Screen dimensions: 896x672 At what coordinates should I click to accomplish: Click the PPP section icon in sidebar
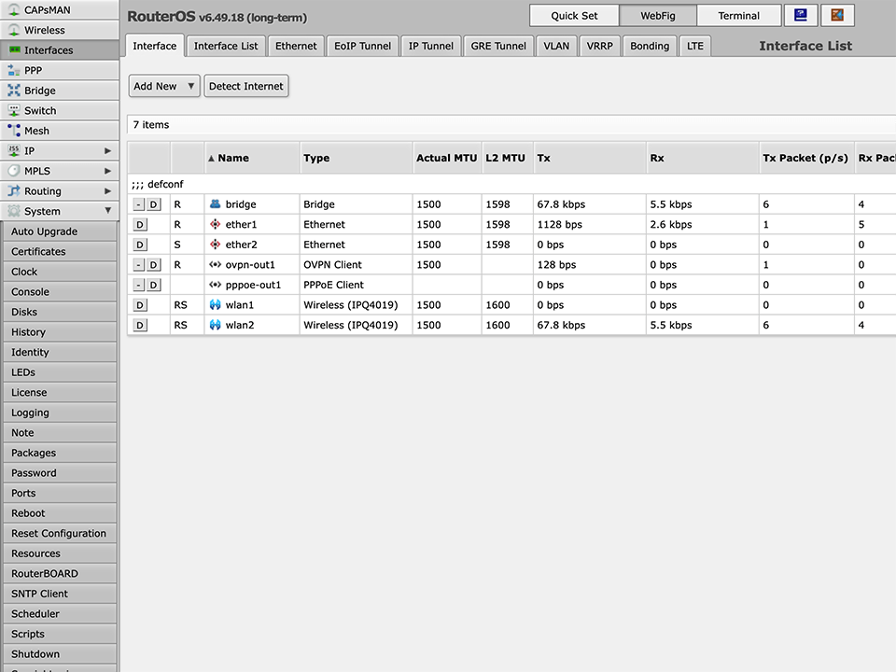pyautogui.click(x=11, y=70)
